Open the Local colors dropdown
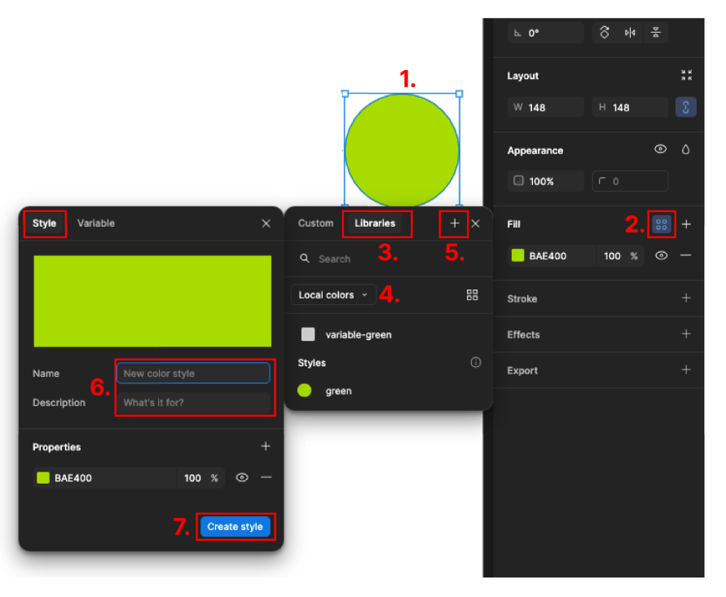This screenshot has height=597, width=726. click(x=333, y=294)
